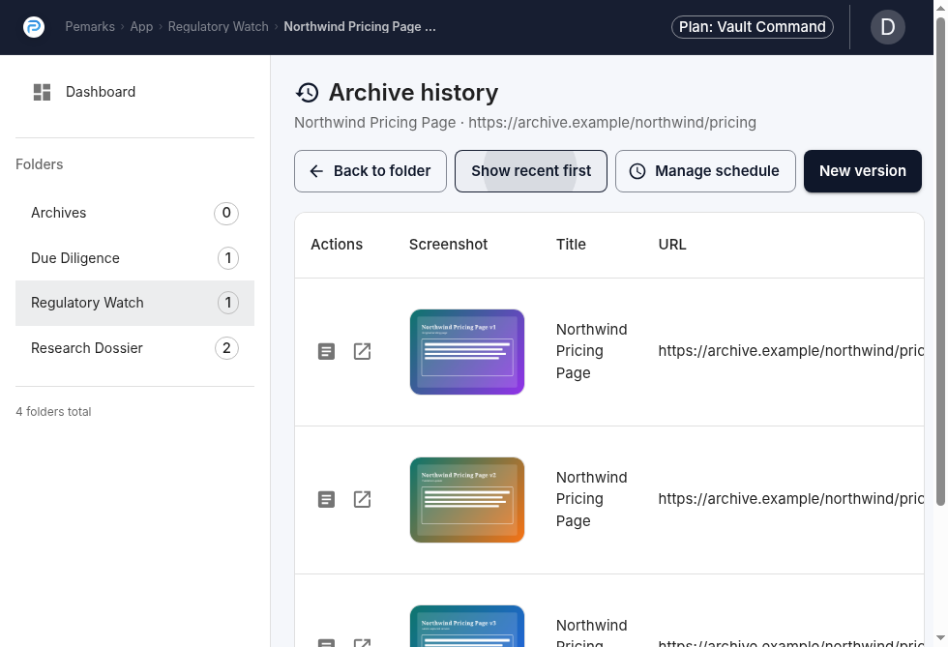The width and height of the screenshot is (948, 647).
Task: Click the Title column header
Action: pos(571,245)
